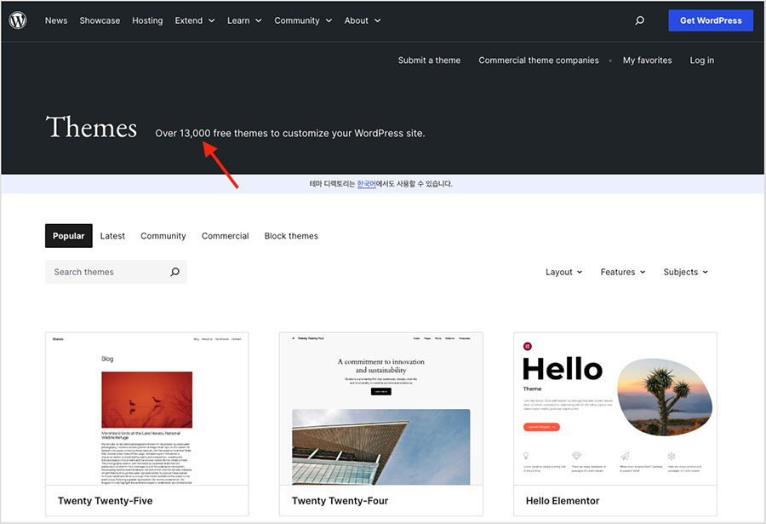Screen dimensions: 766x524
Task: Expand the Features filter dropdown
Action: point(623,272)
